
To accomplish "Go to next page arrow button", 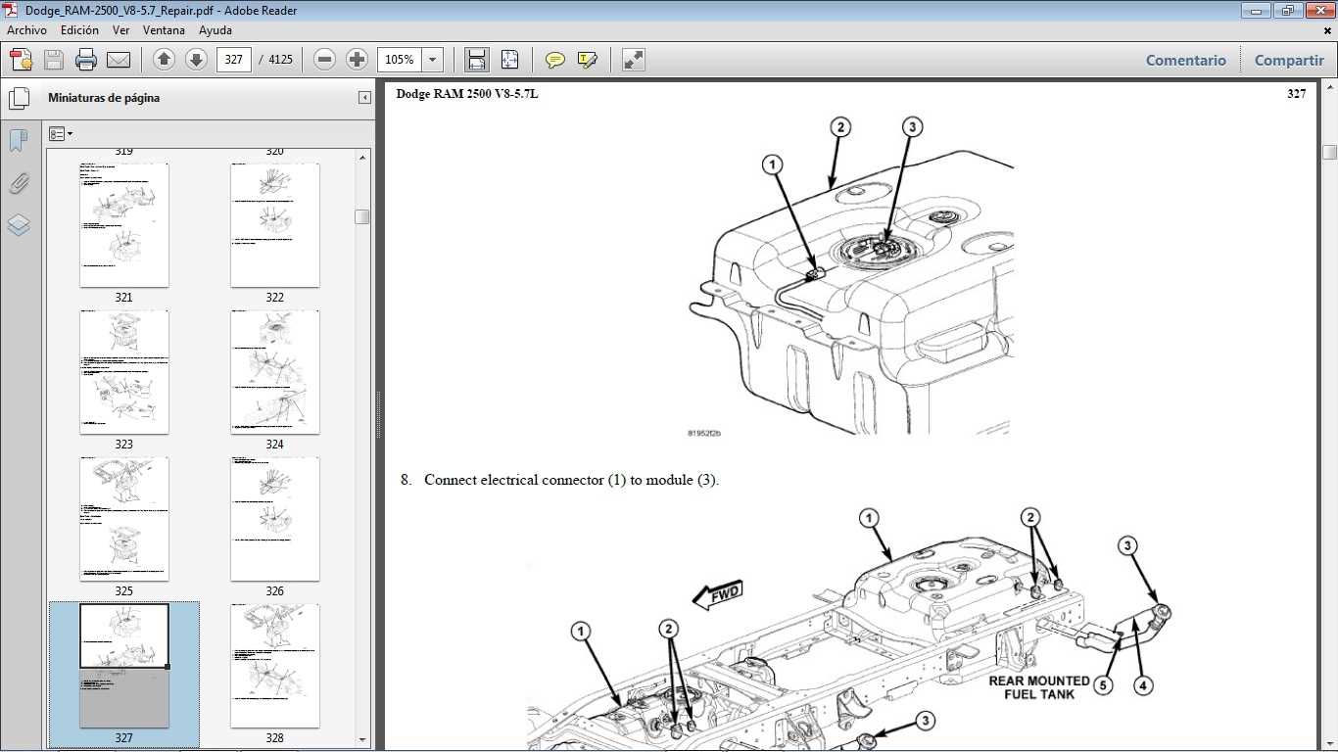I will [x=196, y=60].
